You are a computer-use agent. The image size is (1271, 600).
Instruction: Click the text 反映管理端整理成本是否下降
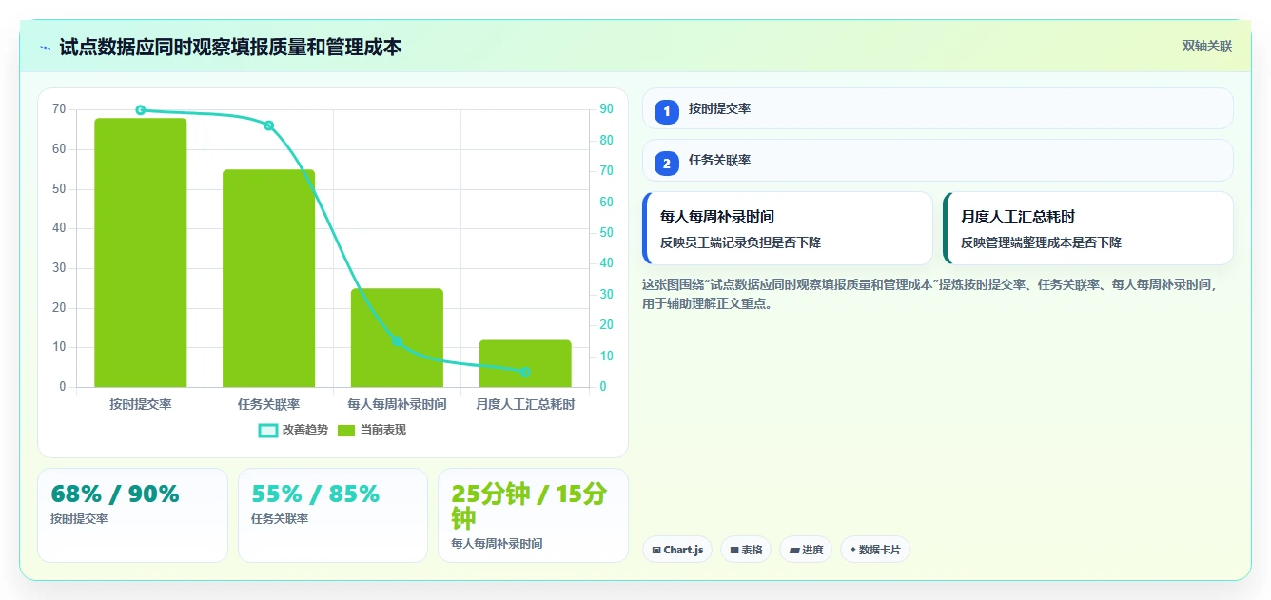pos(1041,242)
